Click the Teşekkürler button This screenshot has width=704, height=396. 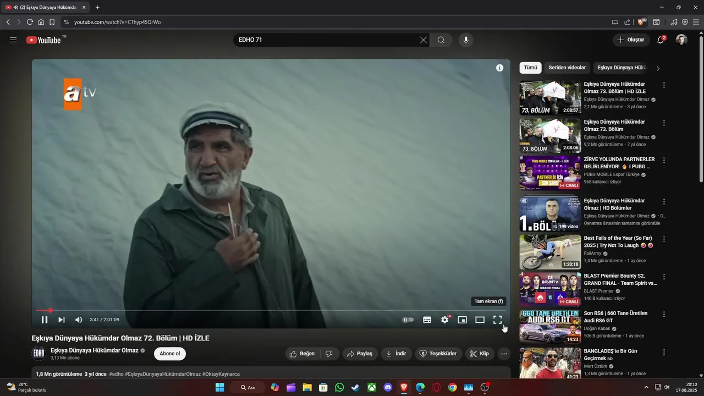click(438, 354)
